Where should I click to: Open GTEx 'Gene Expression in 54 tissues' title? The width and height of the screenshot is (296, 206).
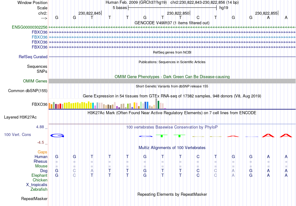[172, 96]
